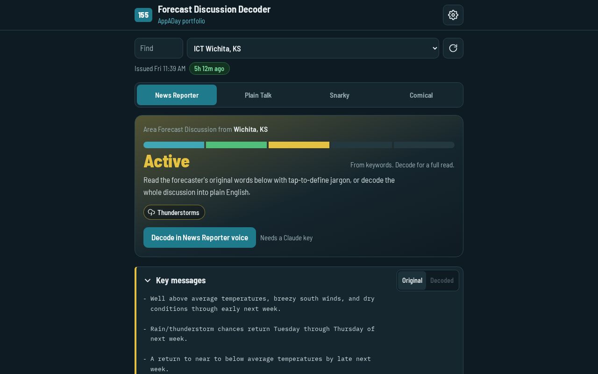This screenshot has height=374, width=598.
Task: Open the AppADay portfolio link
Action: 181,21
